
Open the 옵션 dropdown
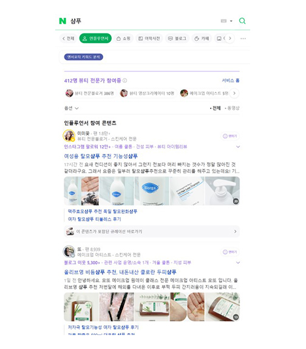coord(71,108)
